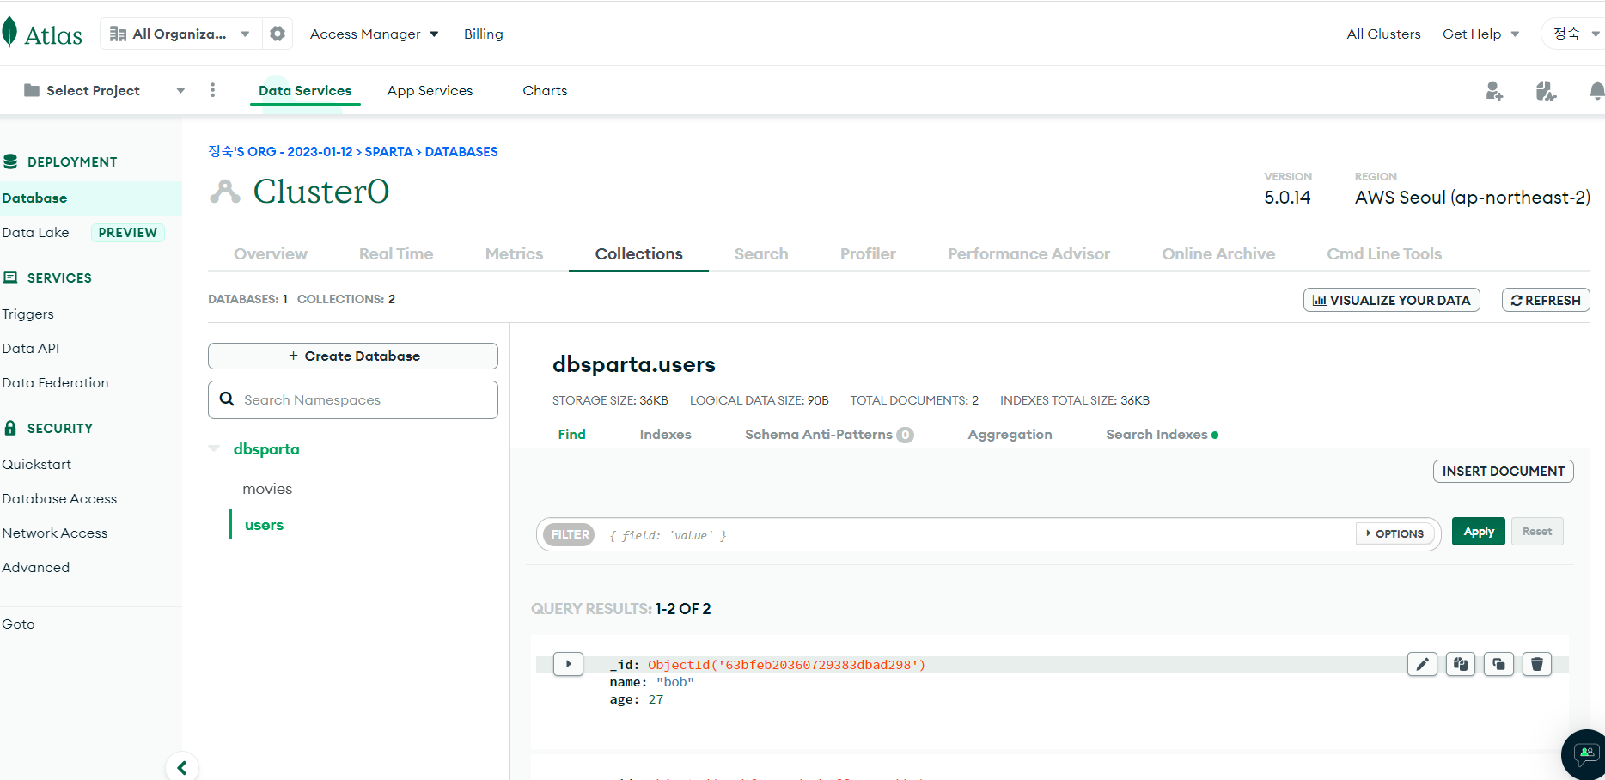Viewport: 1605px width, 780px height.
Task: Click the INSERT DOCUMENT button
Action: click(1503, 471)
